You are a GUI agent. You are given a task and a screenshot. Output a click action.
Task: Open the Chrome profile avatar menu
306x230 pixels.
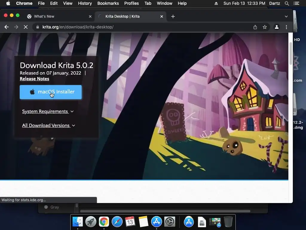point(276,27)
